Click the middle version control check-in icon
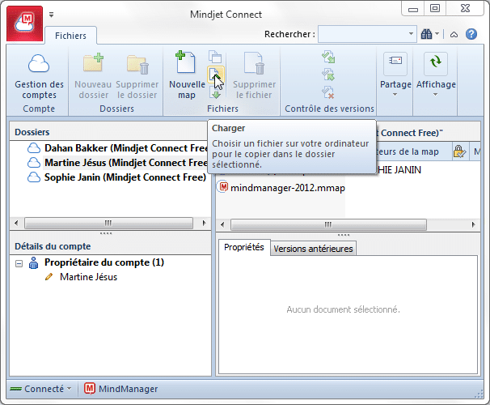 coord(328,75)
